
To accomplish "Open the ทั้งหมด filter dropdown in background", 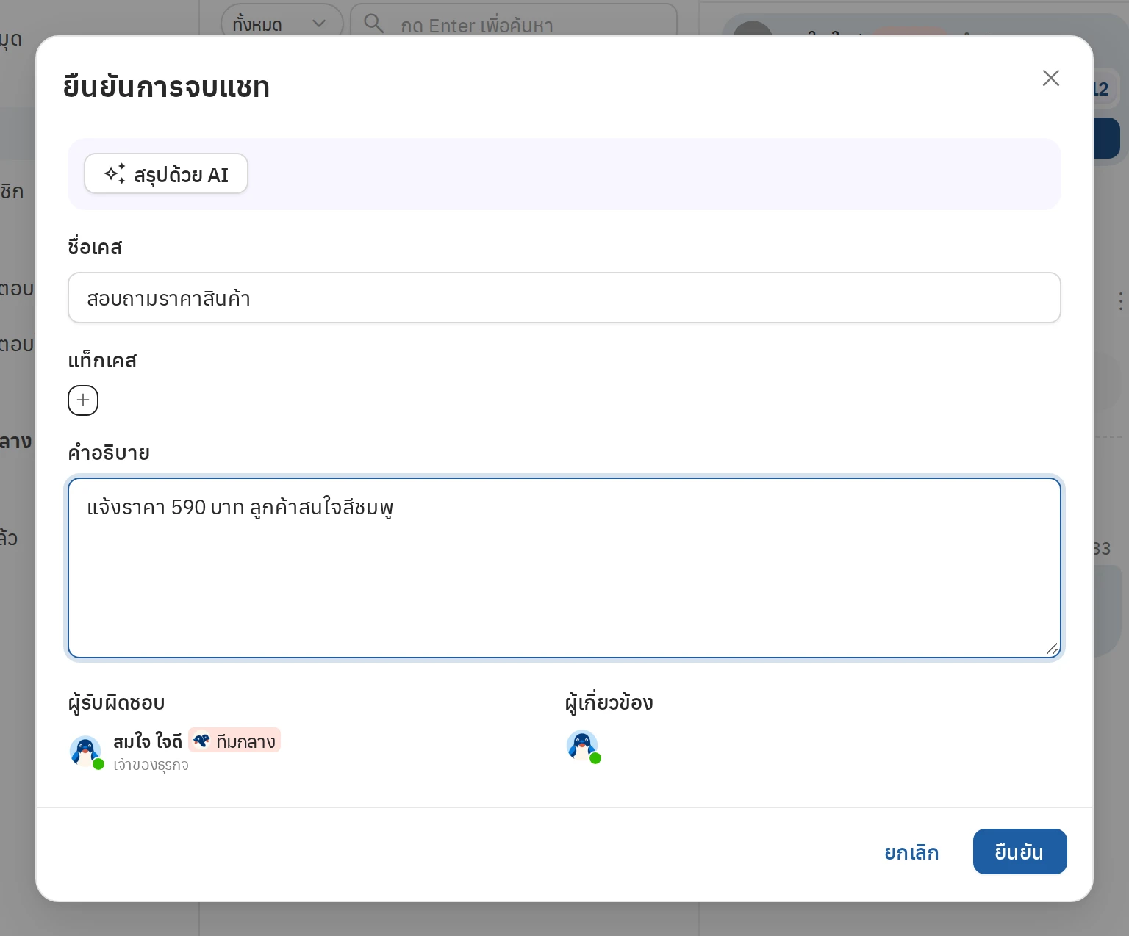I will click(282, 22).
